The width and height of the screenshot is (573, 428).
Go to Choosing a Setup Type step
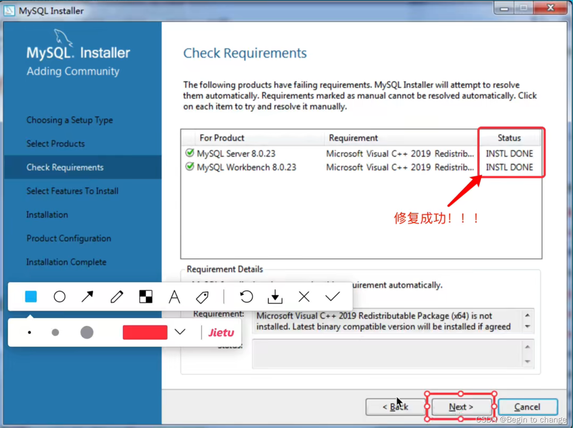click(70, 120)
